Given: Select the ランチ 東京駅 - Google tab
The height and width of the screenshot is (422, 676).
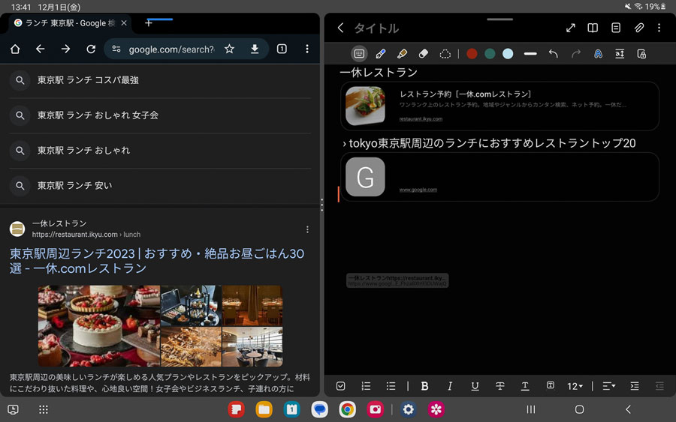Looking at the screenshot, I should click(69, 23).
